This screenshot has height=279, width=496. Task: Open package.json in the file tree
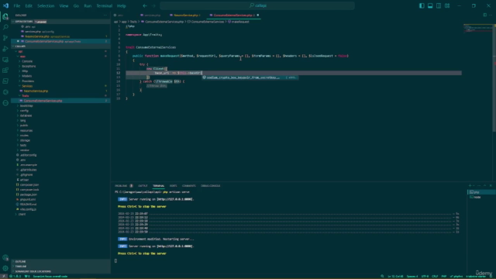(29, 195)
